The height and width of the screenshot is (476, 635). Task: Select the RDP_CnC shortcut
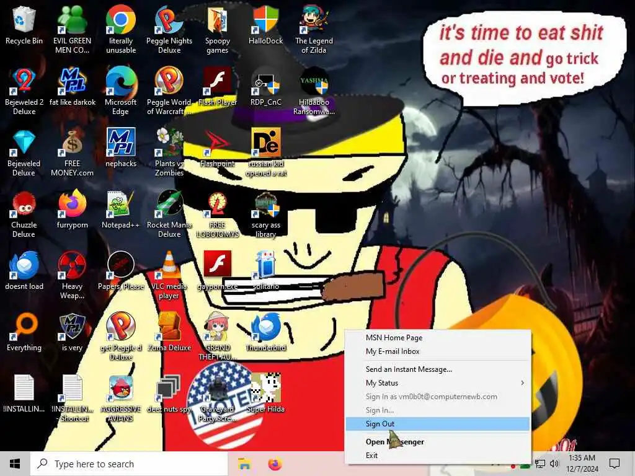265,86
